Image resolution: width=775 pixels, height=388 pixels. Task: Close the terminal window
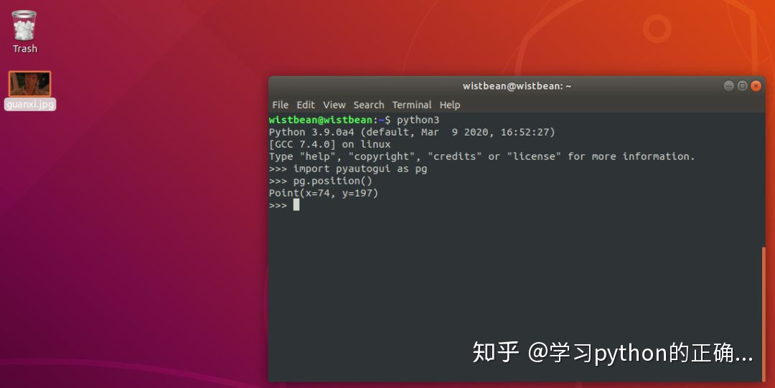[x=756, y=86]
